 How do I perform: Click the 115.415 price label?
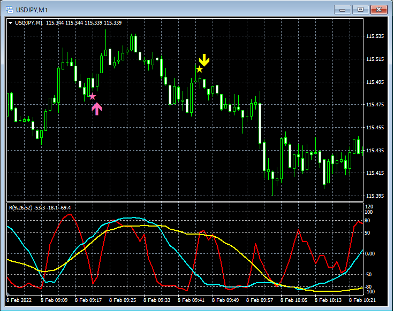375,173
